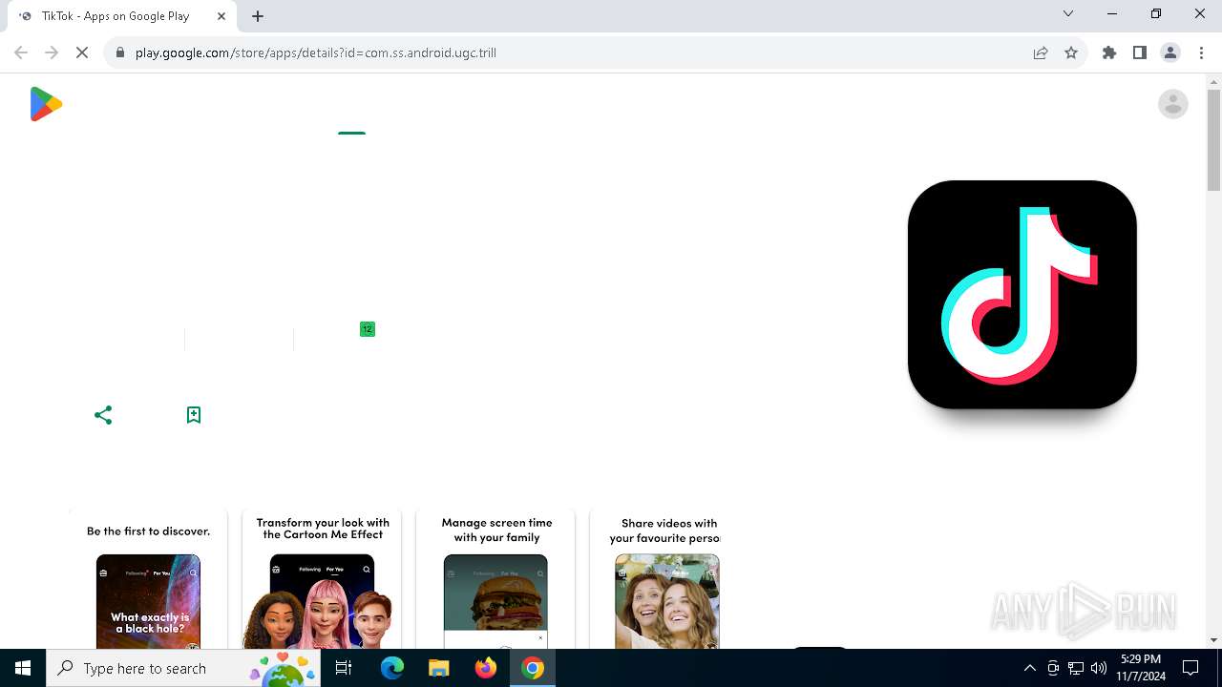This screenshot has width=1222, height=687.
Task: Open the Google account avatar menu
Action: click(1172, 104)
